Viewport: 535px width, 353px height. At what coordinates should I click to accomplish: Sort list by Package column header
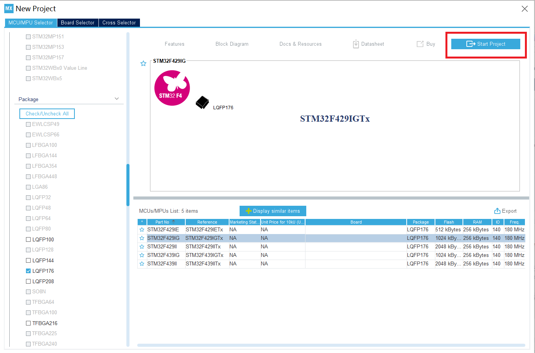click(421, 222)
